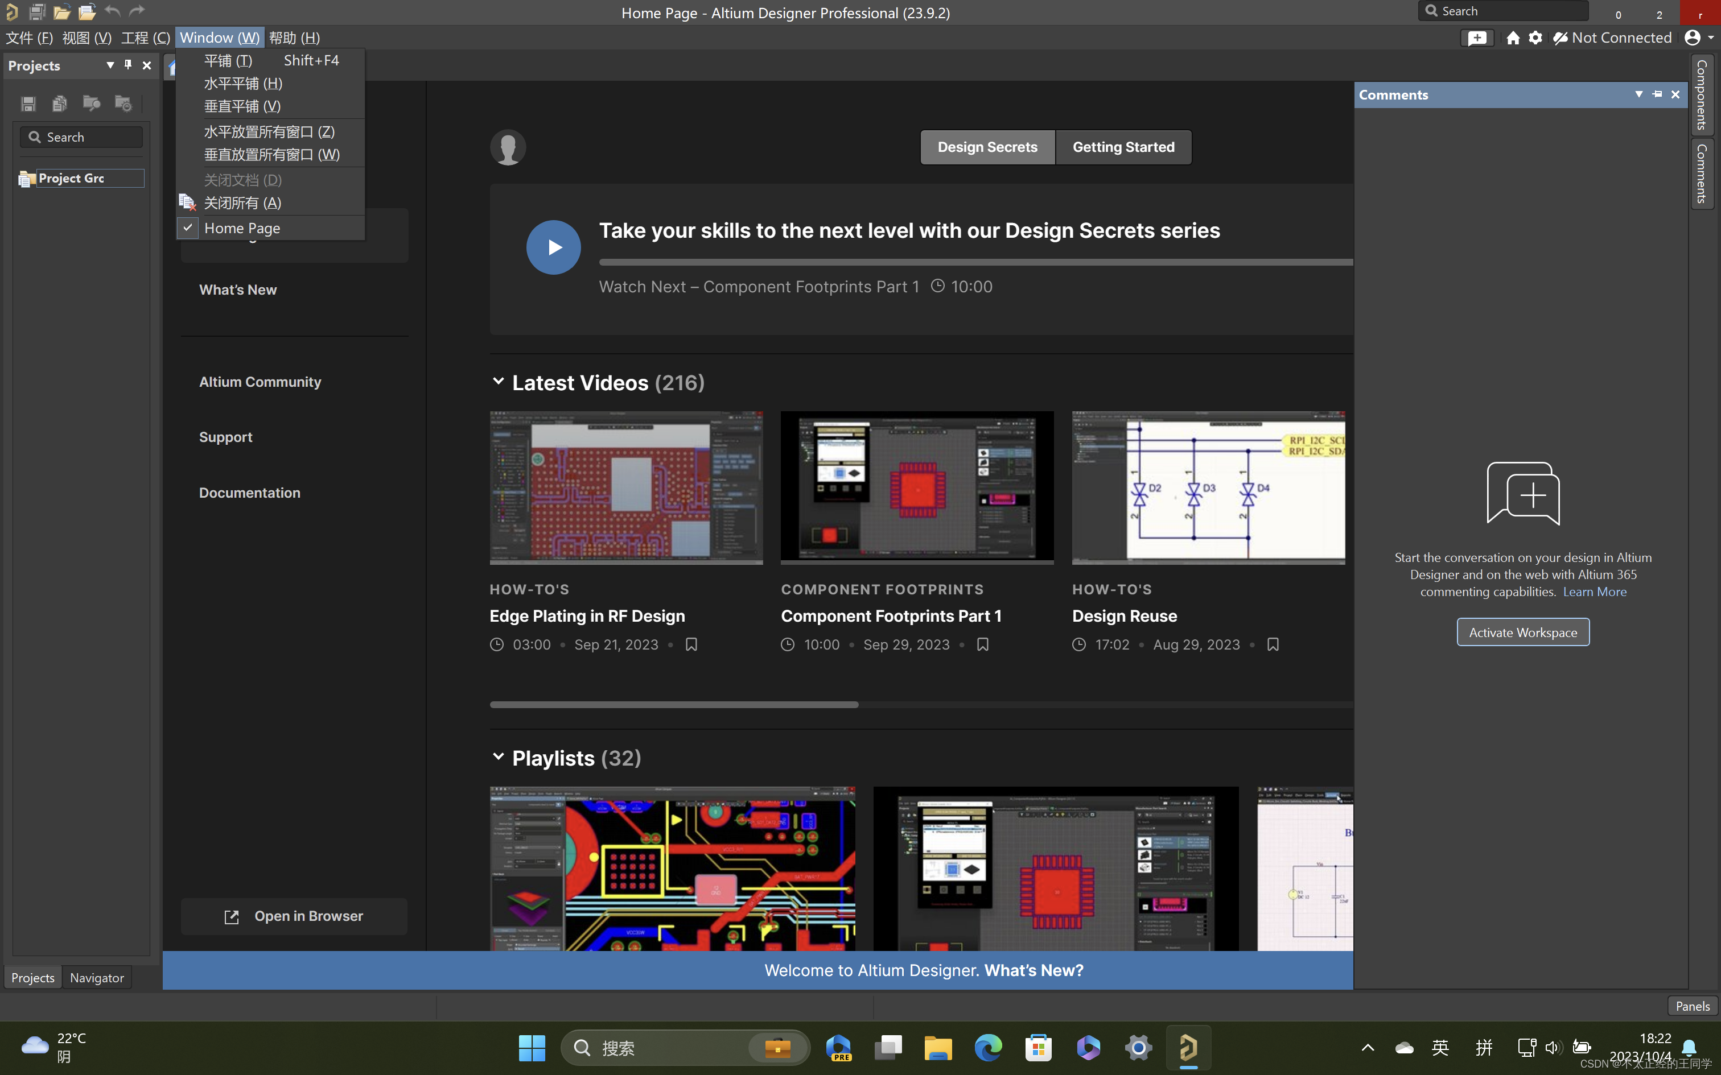The width and height of the screenshot is (1721, 1075).
Task: Select 垂直放置所有窗口 (W) menu item
Action: (x=271, y=154)
